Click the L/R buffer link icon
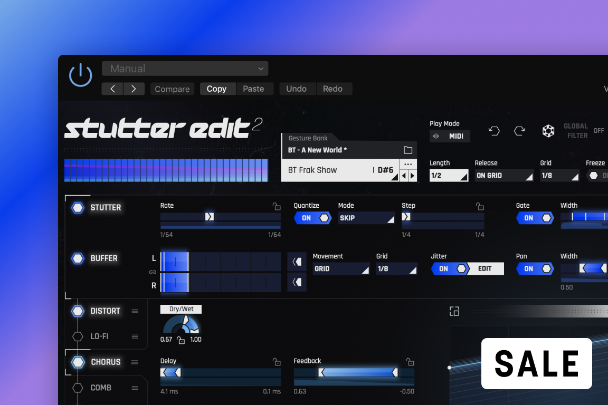The image size is (608, 405). coord(153,272)
